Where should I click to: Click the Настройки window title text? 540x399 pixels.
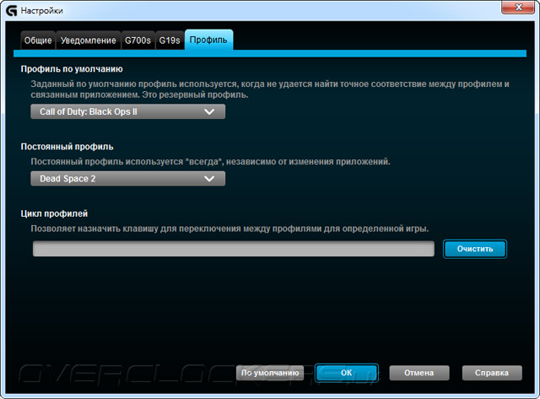pyautogui.click(x=41, y=11)
